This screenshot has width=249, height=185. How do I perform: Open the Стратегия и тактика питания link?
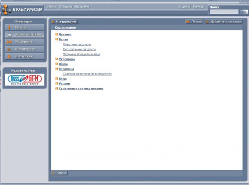click(81, 89)
